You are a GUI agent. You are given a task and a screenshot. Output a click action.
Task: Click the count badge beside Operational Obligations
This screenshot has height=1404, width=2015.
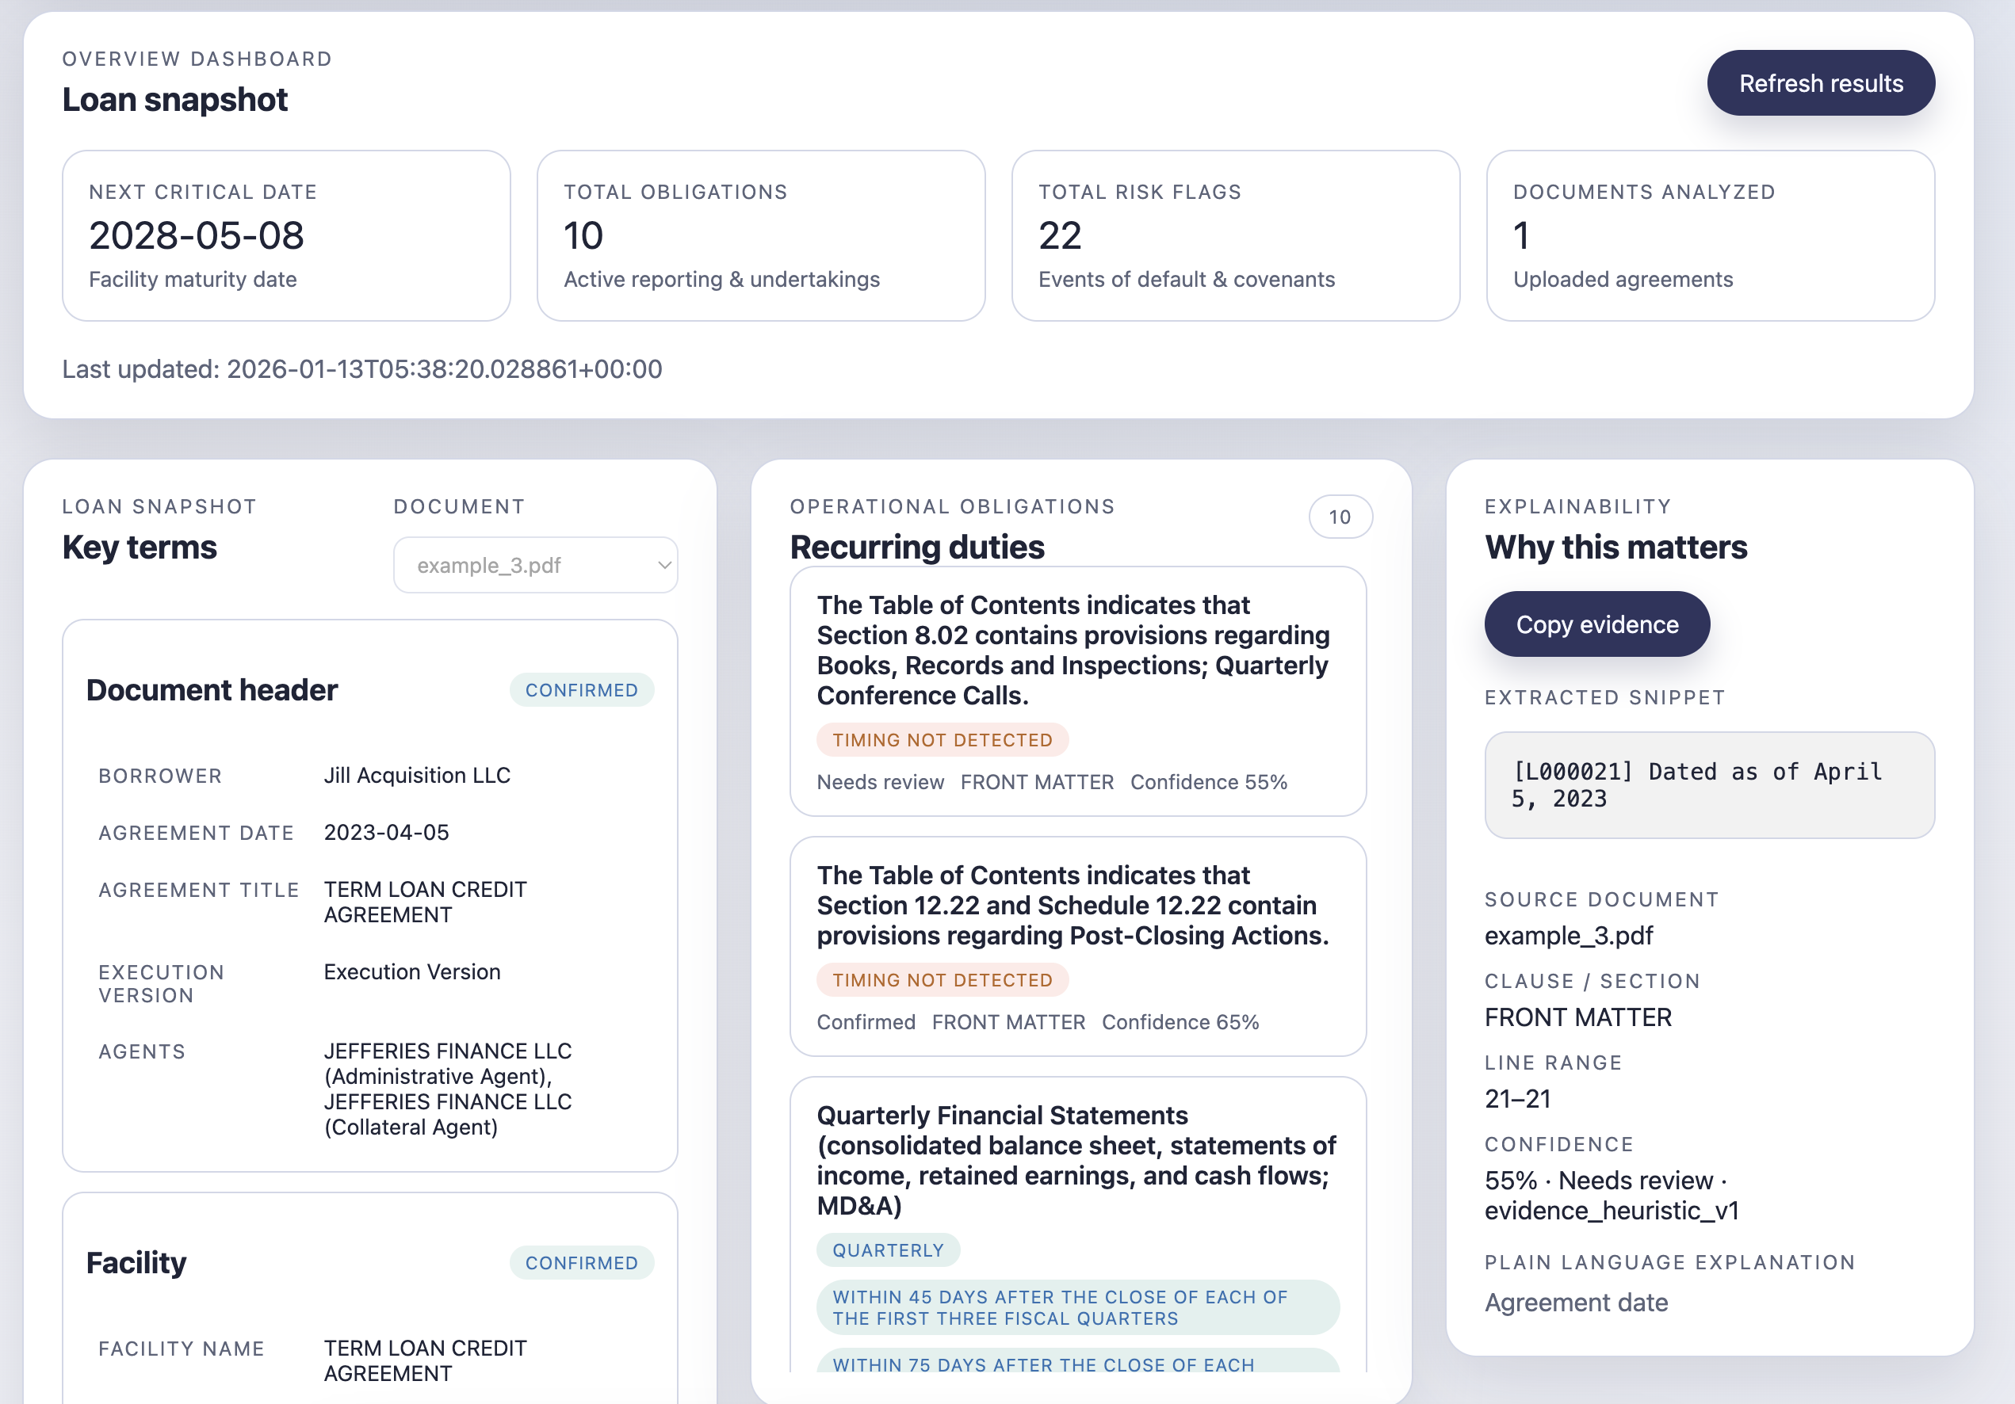pyautogui.click(x=1340, y=517)
